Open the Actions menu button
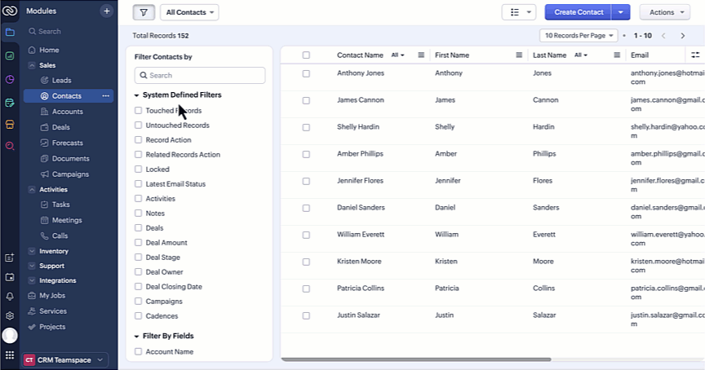Viewport: 705px width, 370px height. tap(665, 12)
